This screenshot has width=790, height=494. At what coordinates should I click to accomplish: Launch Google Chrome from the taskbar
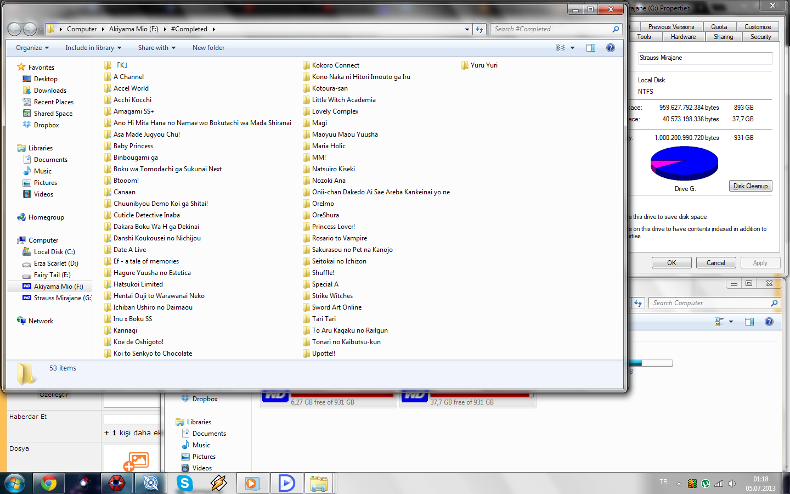click(49, 483)
